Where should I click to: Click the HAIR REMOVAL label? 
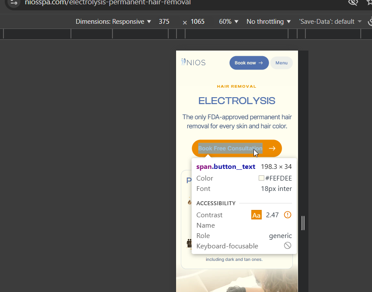click(x=237, y=86)
